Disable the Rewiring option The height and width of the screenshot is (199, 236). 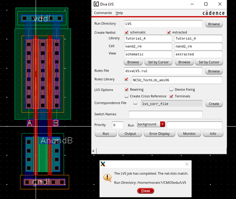point(127,90)
